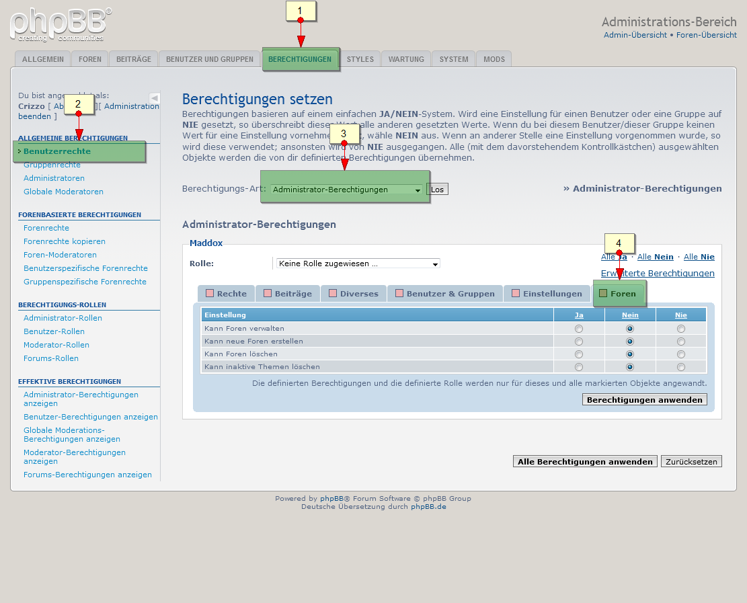Viewport: 747px width, 603px height.
Task: Click the pink square on Einstellungen tab
Action: (516, 294)
